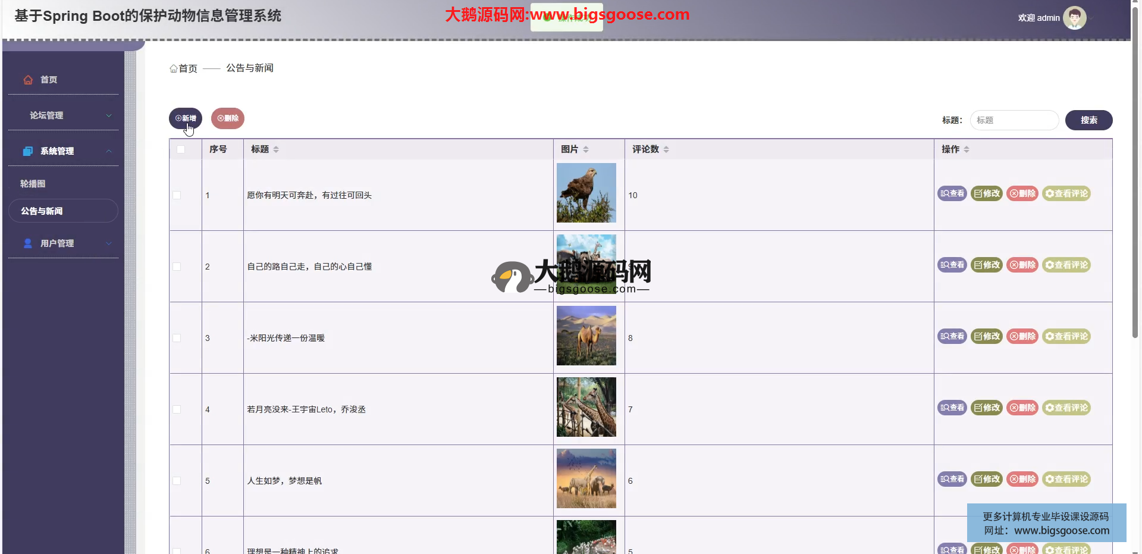Click the 搜索 search button
Image resolution: width=1142 pixels, height=554 pixels.
click(x=1088, y=120)
